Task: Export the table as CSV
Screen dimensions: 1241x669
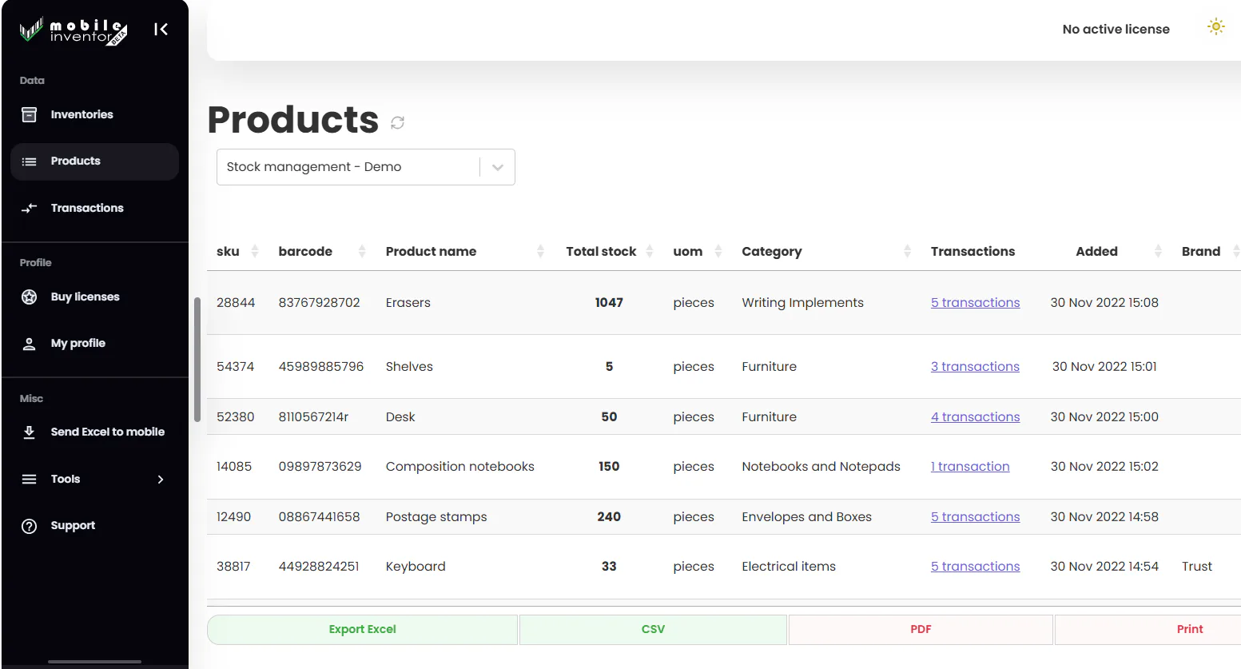Action: coord(653,630)
